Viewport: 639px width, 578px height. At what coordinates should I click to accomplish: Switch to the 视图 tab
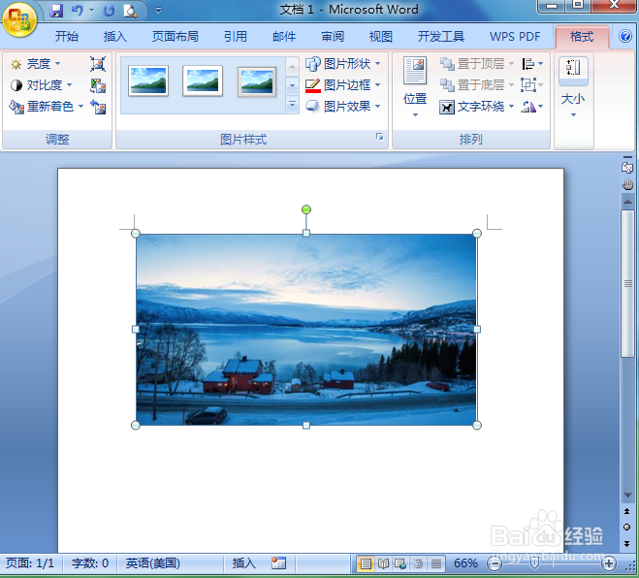381,37
